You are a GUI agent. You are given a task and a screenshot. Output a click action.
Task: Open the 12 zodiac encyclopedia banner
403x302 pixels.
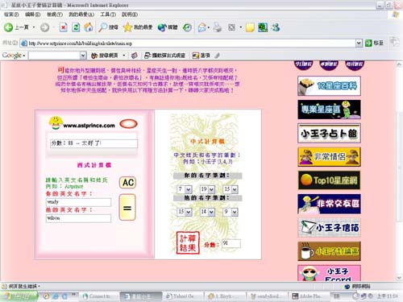click(329, 86)
